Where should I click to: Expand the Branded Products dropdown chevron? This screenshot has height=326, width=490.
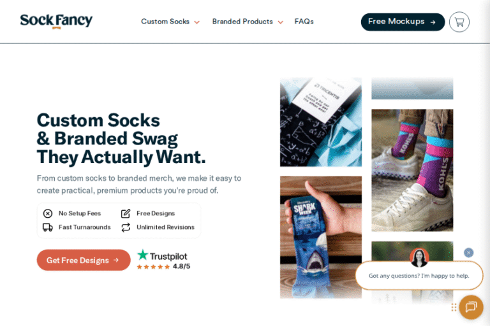tap(281, 22)
